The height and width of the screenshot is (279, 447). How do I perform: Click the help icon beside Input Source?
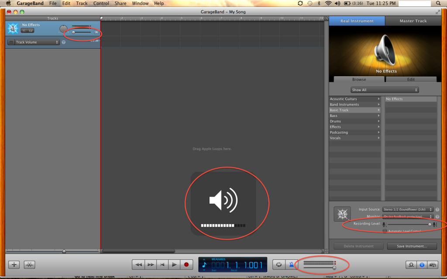[x=437, y=210]
